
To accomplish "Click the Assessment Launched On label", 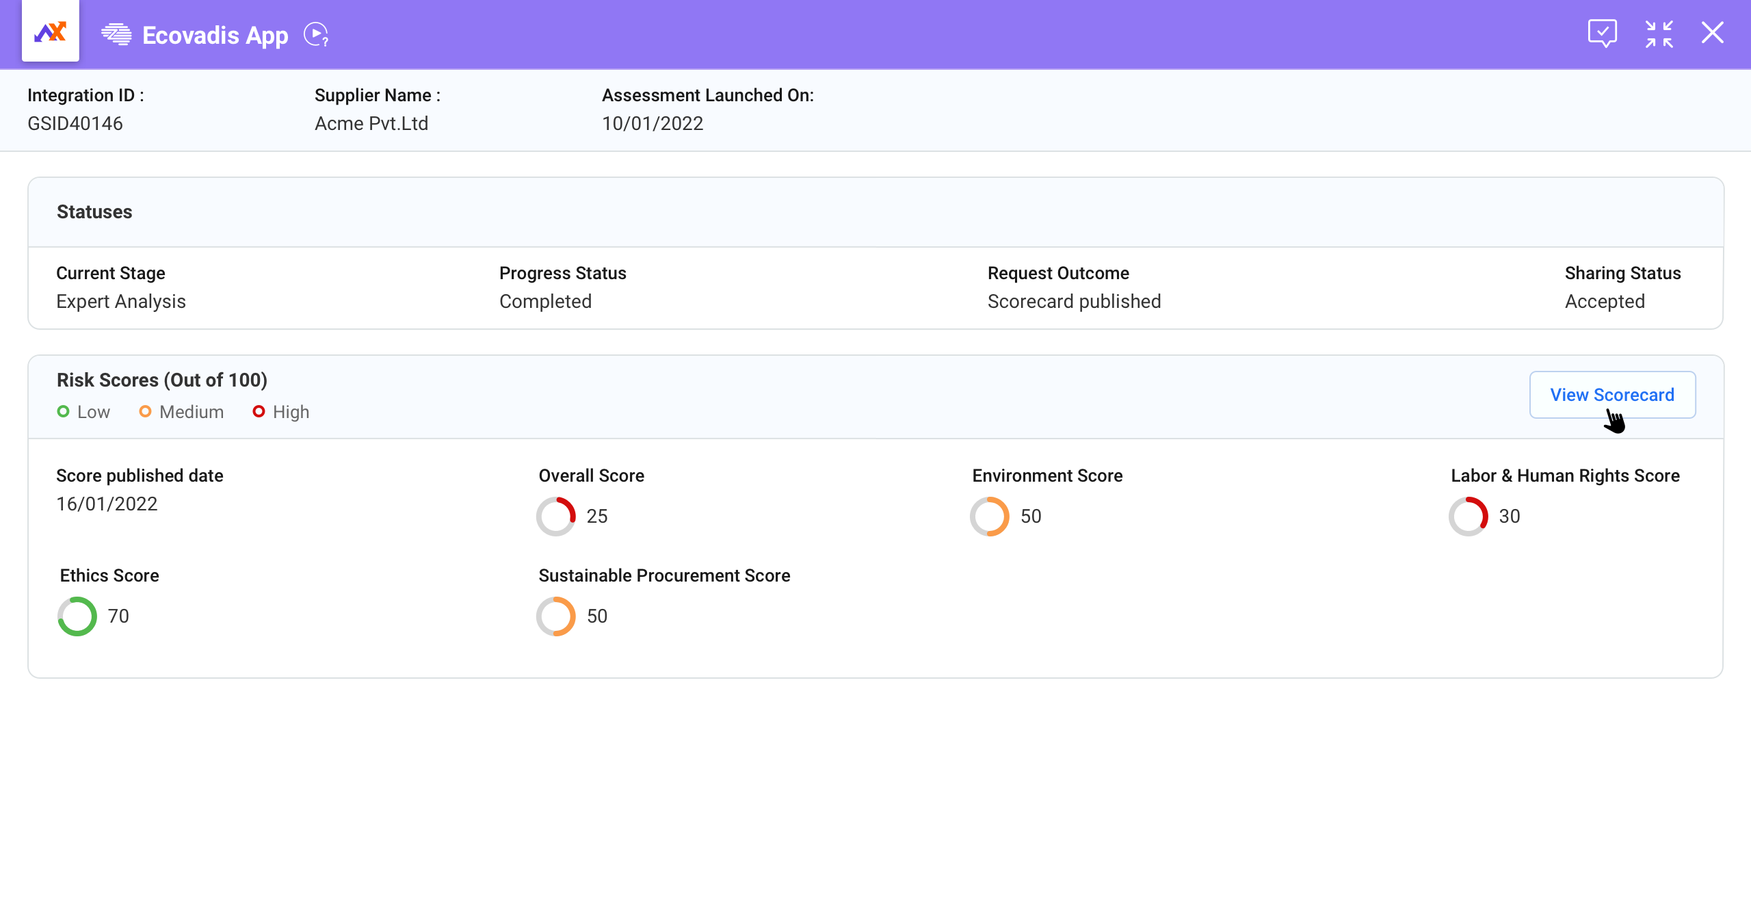I will pos(708,95).
